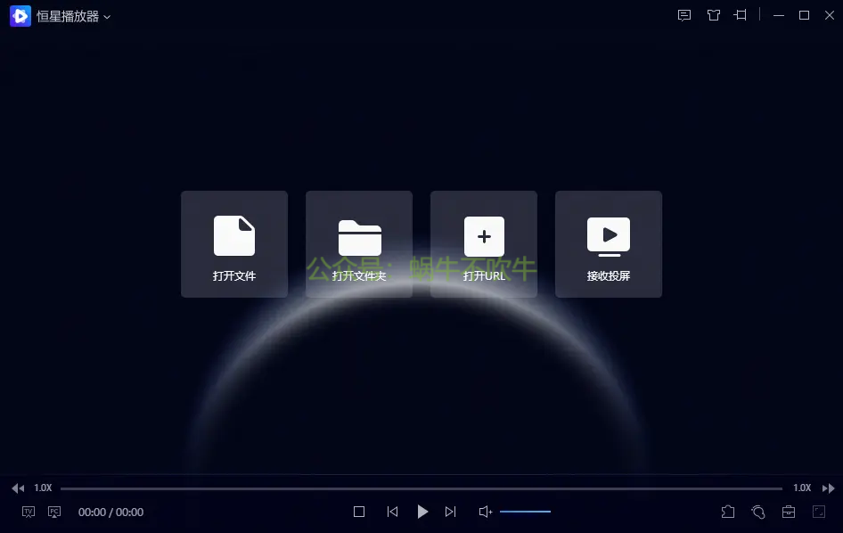Mute the volume speaker icon

486,512
